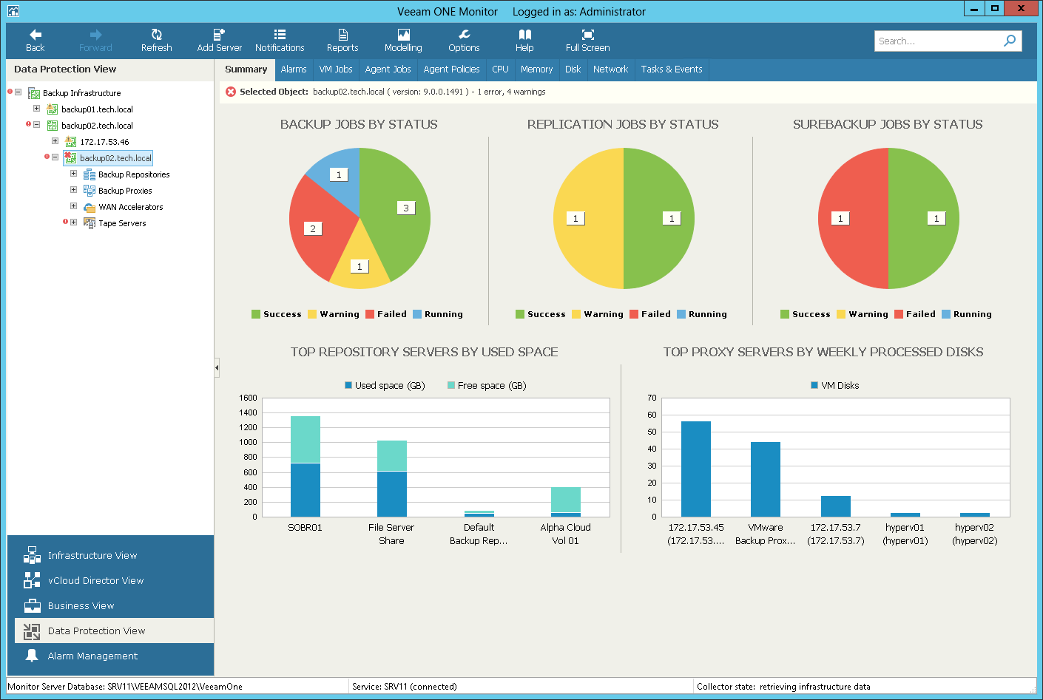Collapse the parent backup02.tech.local node above 172.17.53.46

36,125
